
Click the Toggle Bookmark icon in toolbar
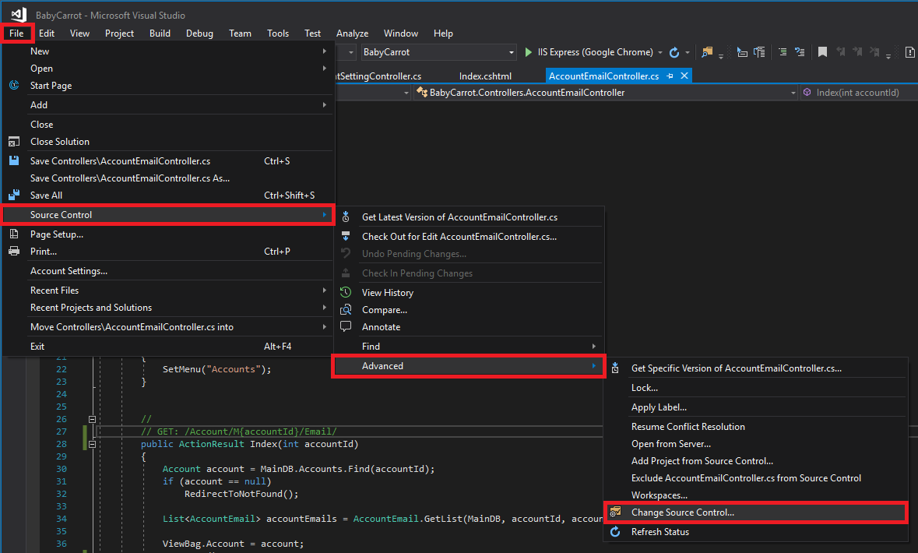point(821,52)
